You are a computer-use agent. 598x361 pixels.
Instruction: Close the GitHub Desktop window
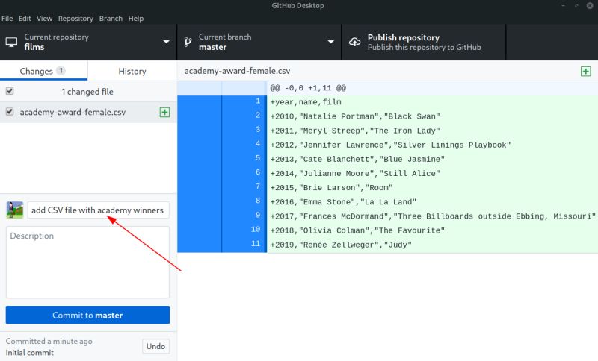[589, 6]
